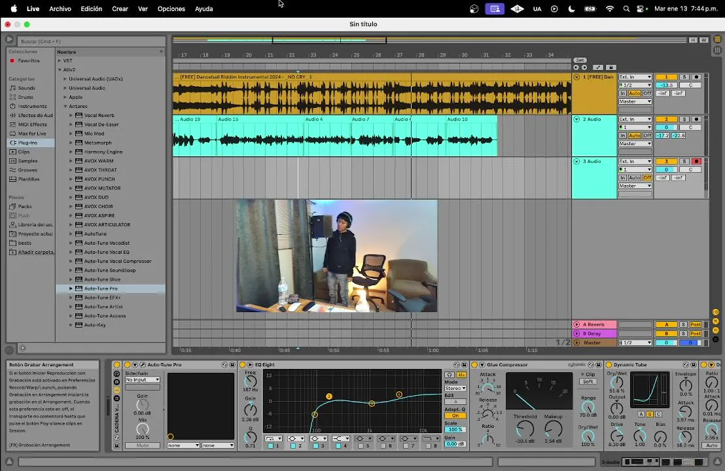Open Archivo menu
This screenshot has height=471, width=725.
click(x=60, y=9)
